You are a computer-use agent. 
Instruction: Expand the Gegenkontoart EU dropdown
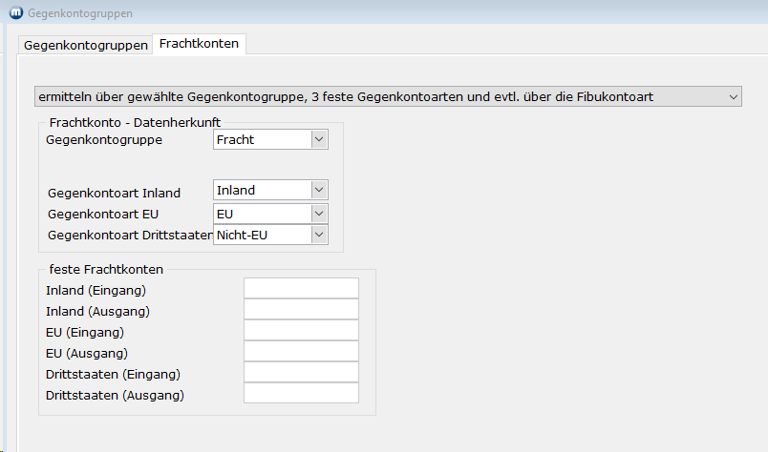tap(271, 214)
